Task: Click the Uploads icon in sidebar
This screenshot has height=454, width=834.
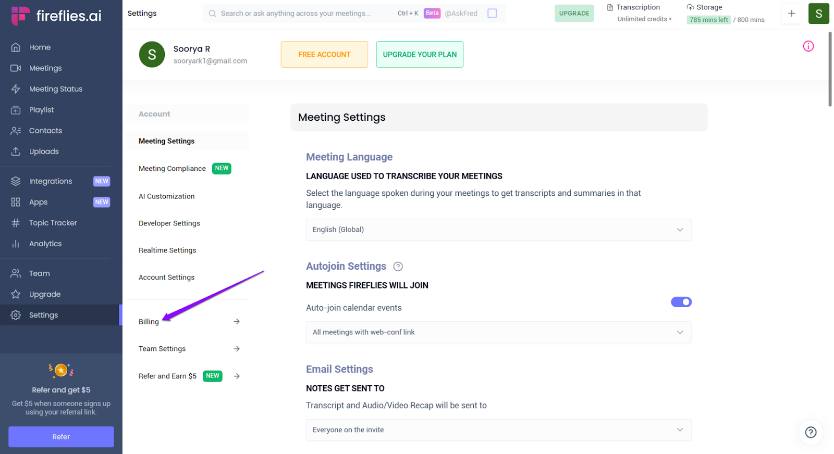Action: 16,152
